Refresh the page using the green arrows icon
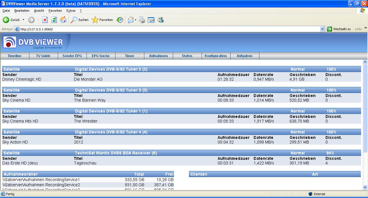The height and width of the screenshot is (198, 368). (54, 20)
